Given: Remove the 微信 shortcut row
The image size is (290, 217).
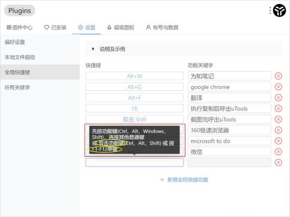Looking at the screenshot, I should coord(278,152).
